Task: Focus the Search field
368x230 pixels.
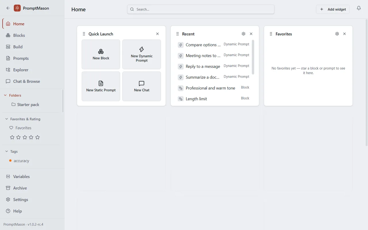Action: click(x=201, y=9)
